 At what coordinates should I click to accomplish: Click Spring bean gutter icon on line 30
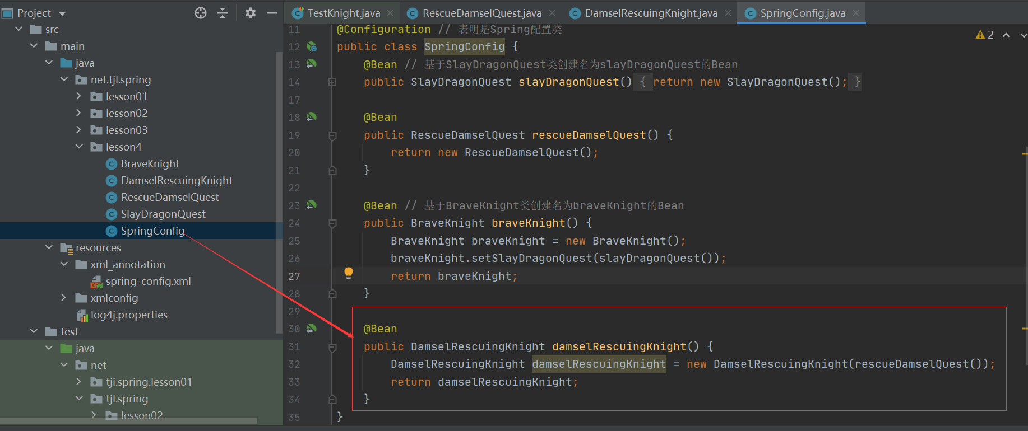[312, 328]
